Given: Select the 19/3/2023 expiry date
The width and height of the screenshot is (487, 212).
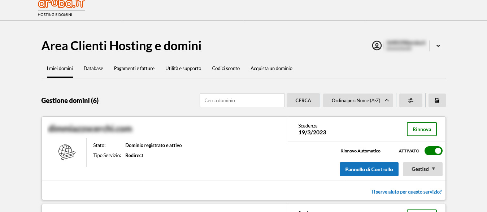Looking at the screenshot, I should [312, 132].
